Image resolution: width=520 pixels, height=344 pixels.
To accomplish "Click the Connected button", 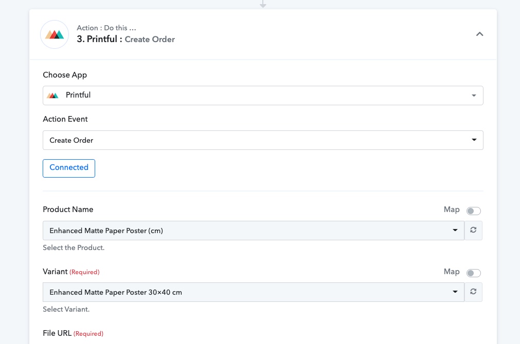I will [69, 168].
